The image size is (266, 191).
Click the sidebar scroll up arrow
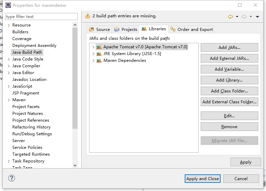(x=75, y=25)
